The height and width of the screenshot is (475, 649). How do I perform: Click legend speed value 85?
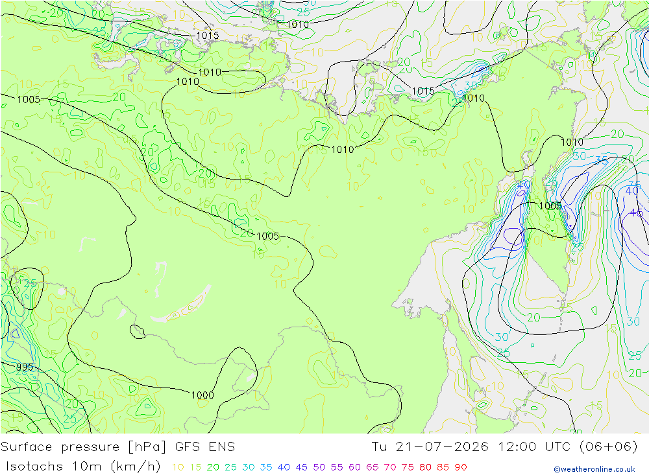click(x=443, y=467)
